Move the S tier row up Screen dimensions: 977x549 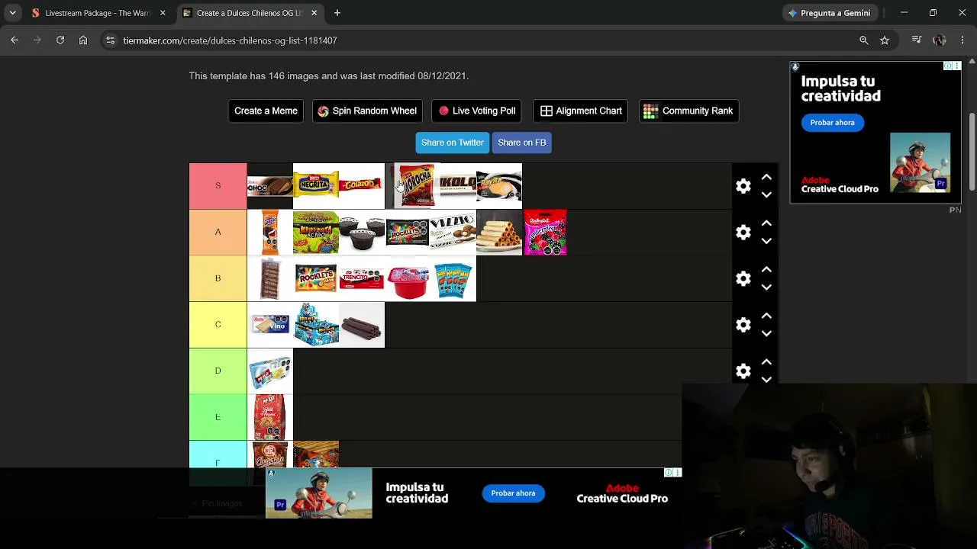766,177
